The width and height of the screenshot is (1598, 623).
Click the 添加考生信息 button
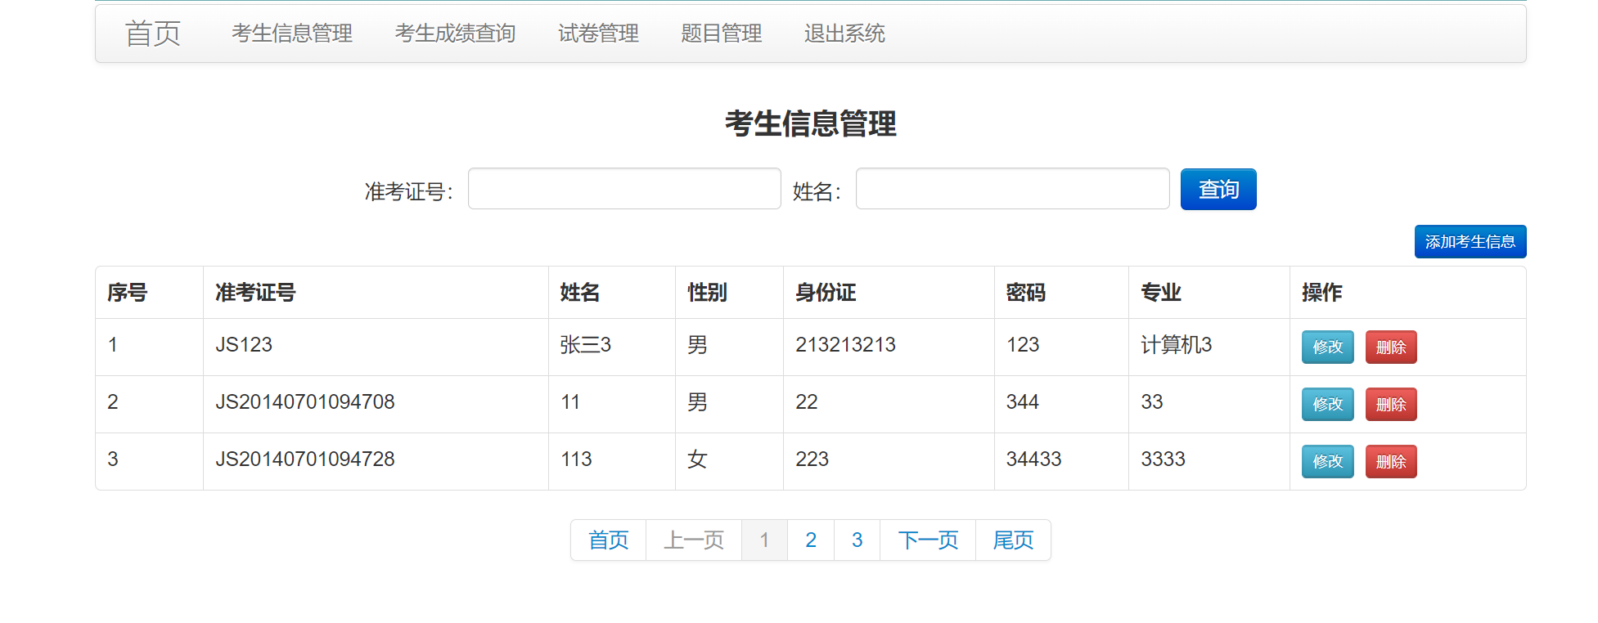pos(1470,242)
